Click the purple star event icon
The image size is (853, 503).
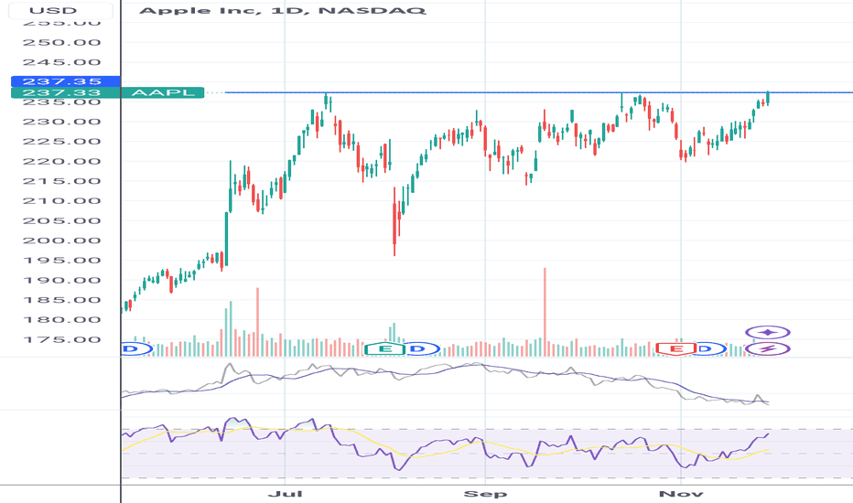click(768, 332)
